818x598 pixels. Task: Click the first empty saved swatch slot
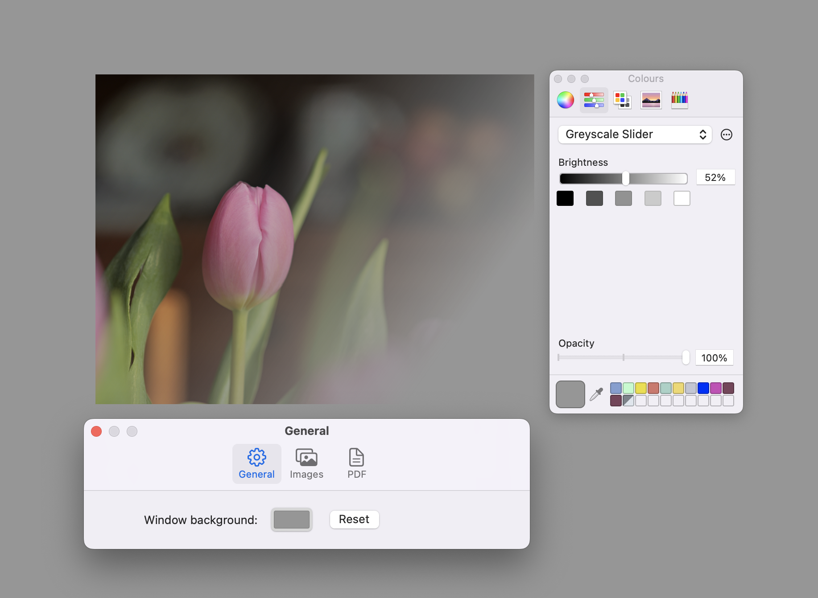pos(640,401)
